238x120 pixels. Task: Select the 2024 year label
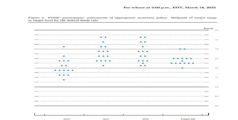pyautogui.click(x=145, y=119)
